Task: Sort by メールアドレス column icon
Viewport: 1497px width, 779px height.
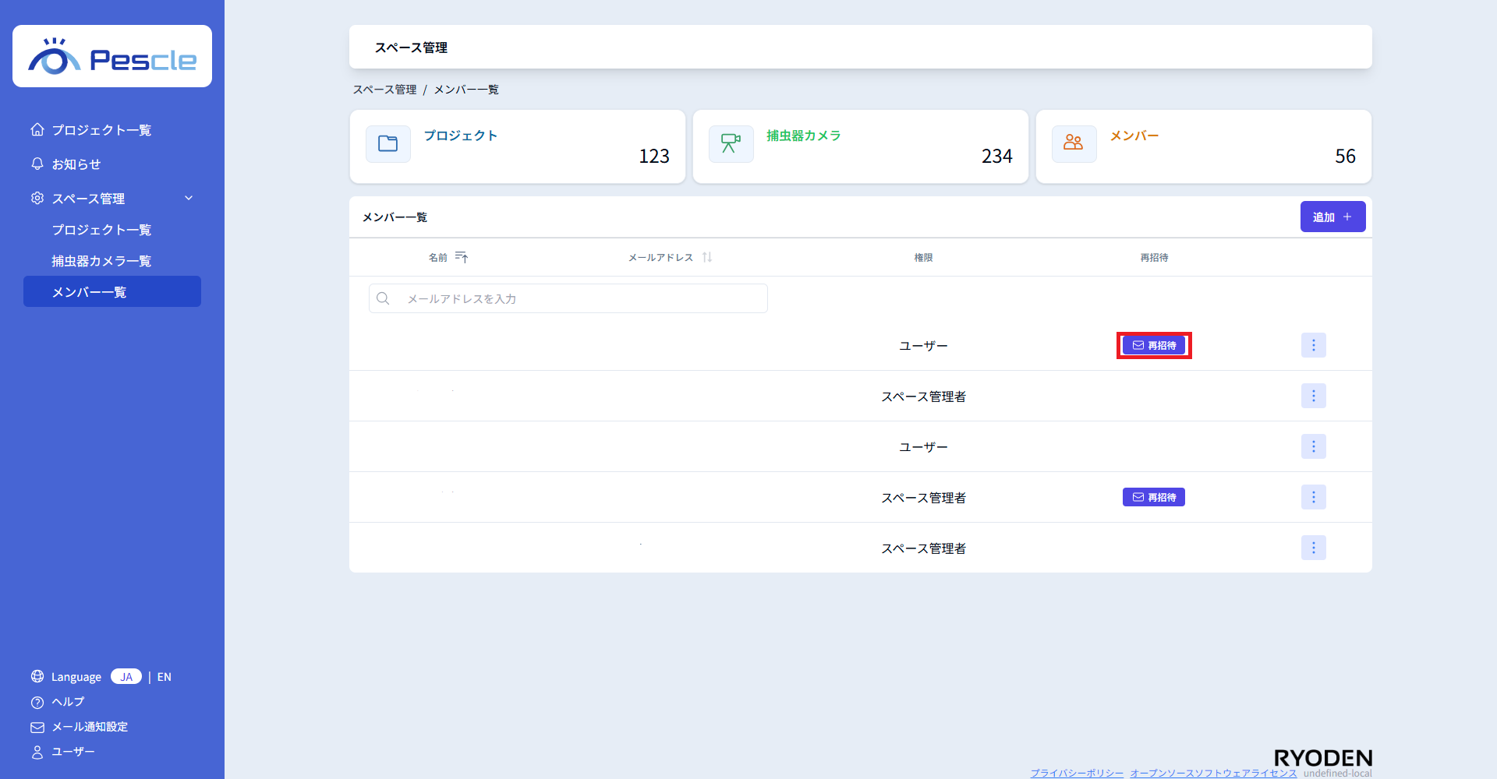Action: pos(707,257)
